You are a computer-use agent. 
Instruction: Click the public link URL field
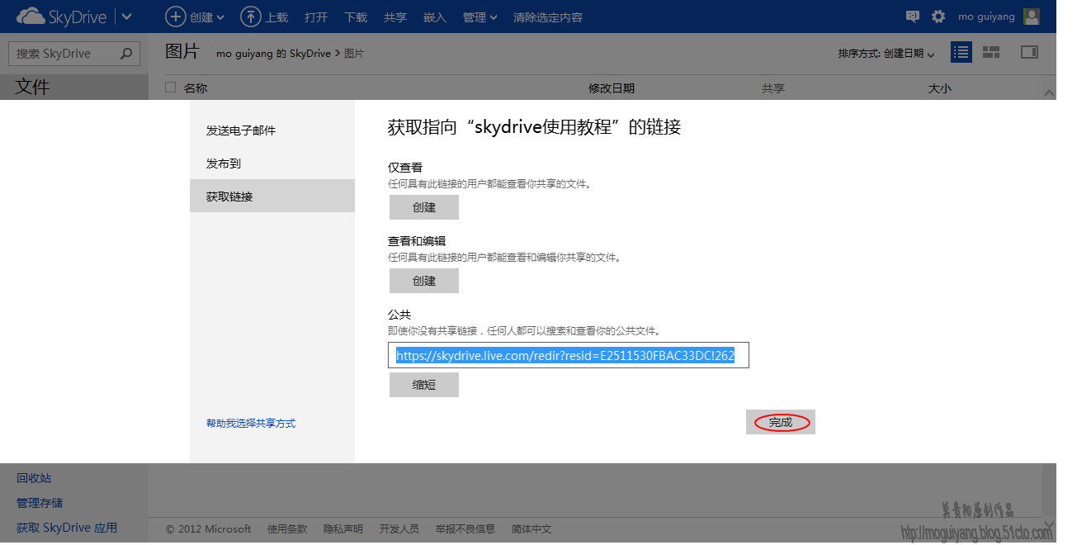coord(569,355)
